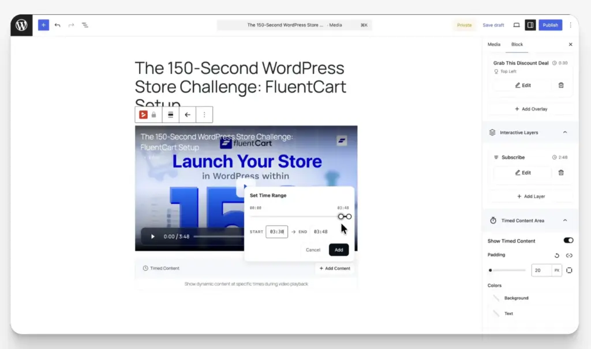Image resolution: width=591 pixels, height=349 pixels.
Task: Delete the Subscribe interactive layer
Action: point(561,173)
